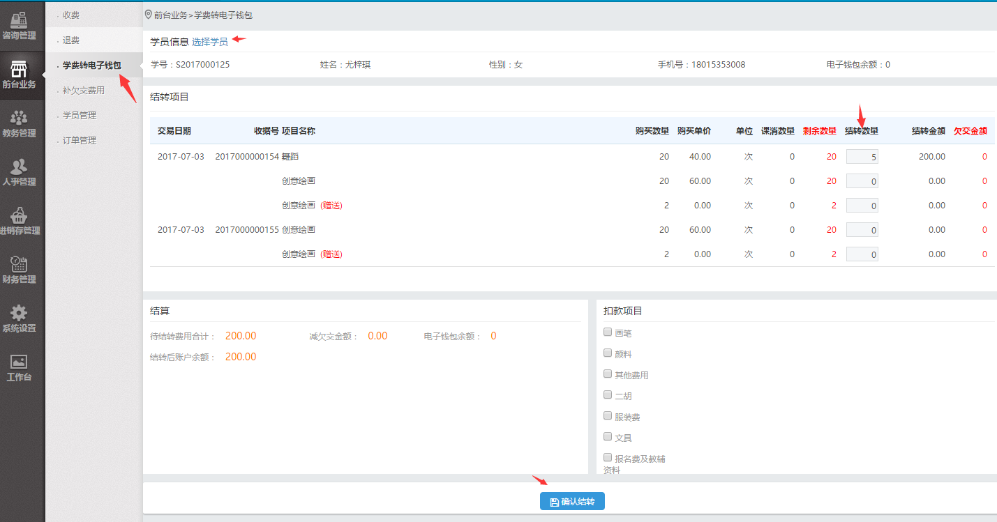Open the 退费 submenu item
Screen dimensions: 997x522
[71, 40]
